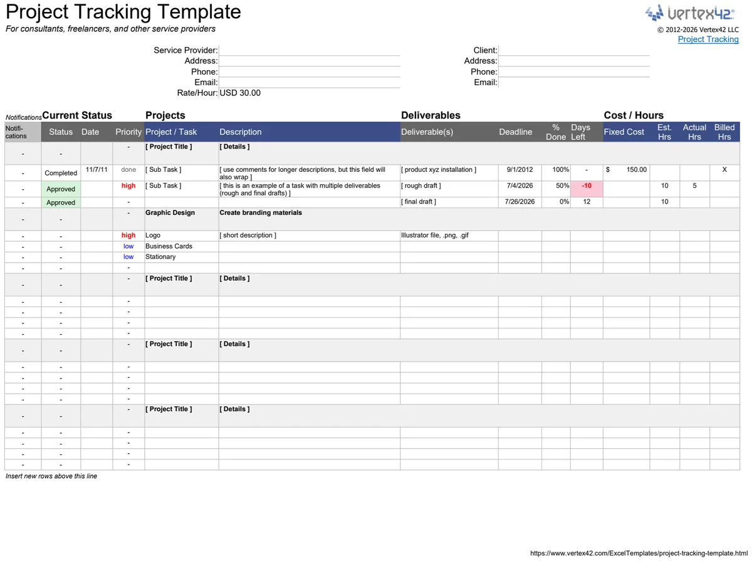752x561 pixels.
Task: Click the % Done column header
Action: click(556, 132)
